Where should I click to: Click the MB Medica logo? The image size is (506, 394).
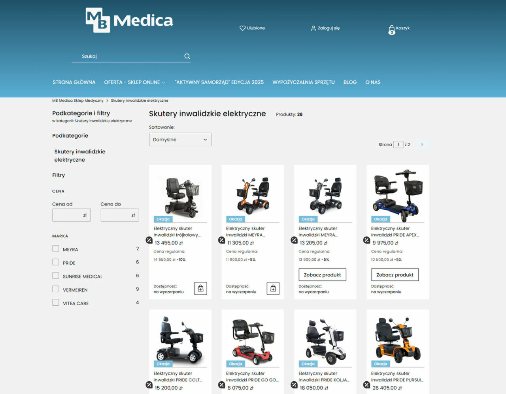[x=129, y=20]
